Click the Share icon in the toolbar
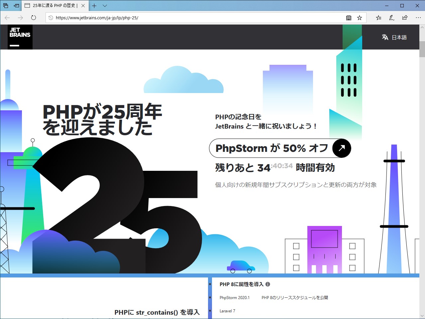425x319 pixels. click(405, 18)
